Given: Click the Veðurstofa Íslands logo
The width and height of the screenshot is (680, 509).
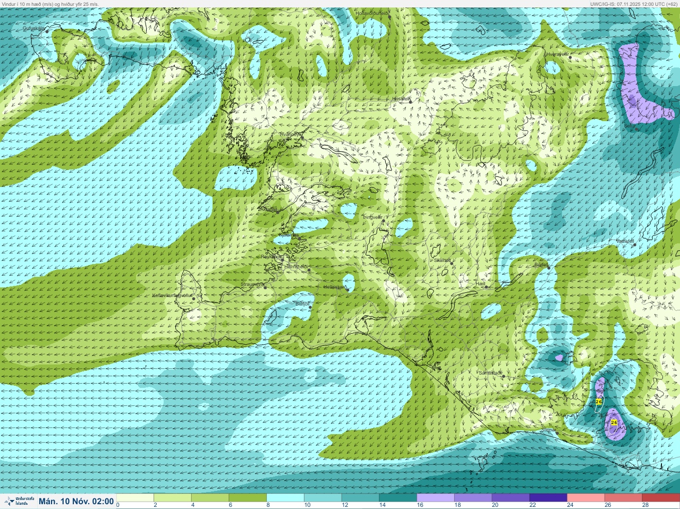Looking at the screenshot, I should [x=19, y=501].
